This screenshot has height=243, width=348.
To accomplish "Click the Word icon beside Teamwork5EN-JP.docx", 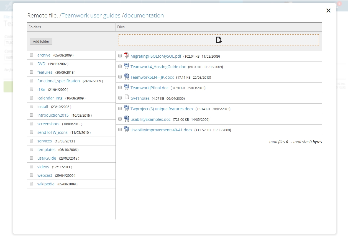I will (x=127, y=77).
